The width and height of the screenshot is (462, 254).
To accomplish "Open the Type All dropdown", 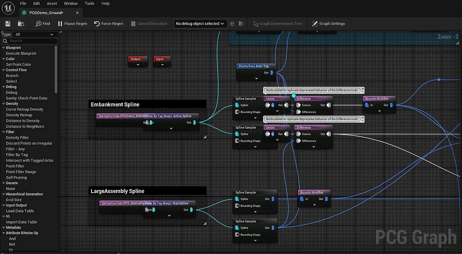I will (x=34, y=34).
